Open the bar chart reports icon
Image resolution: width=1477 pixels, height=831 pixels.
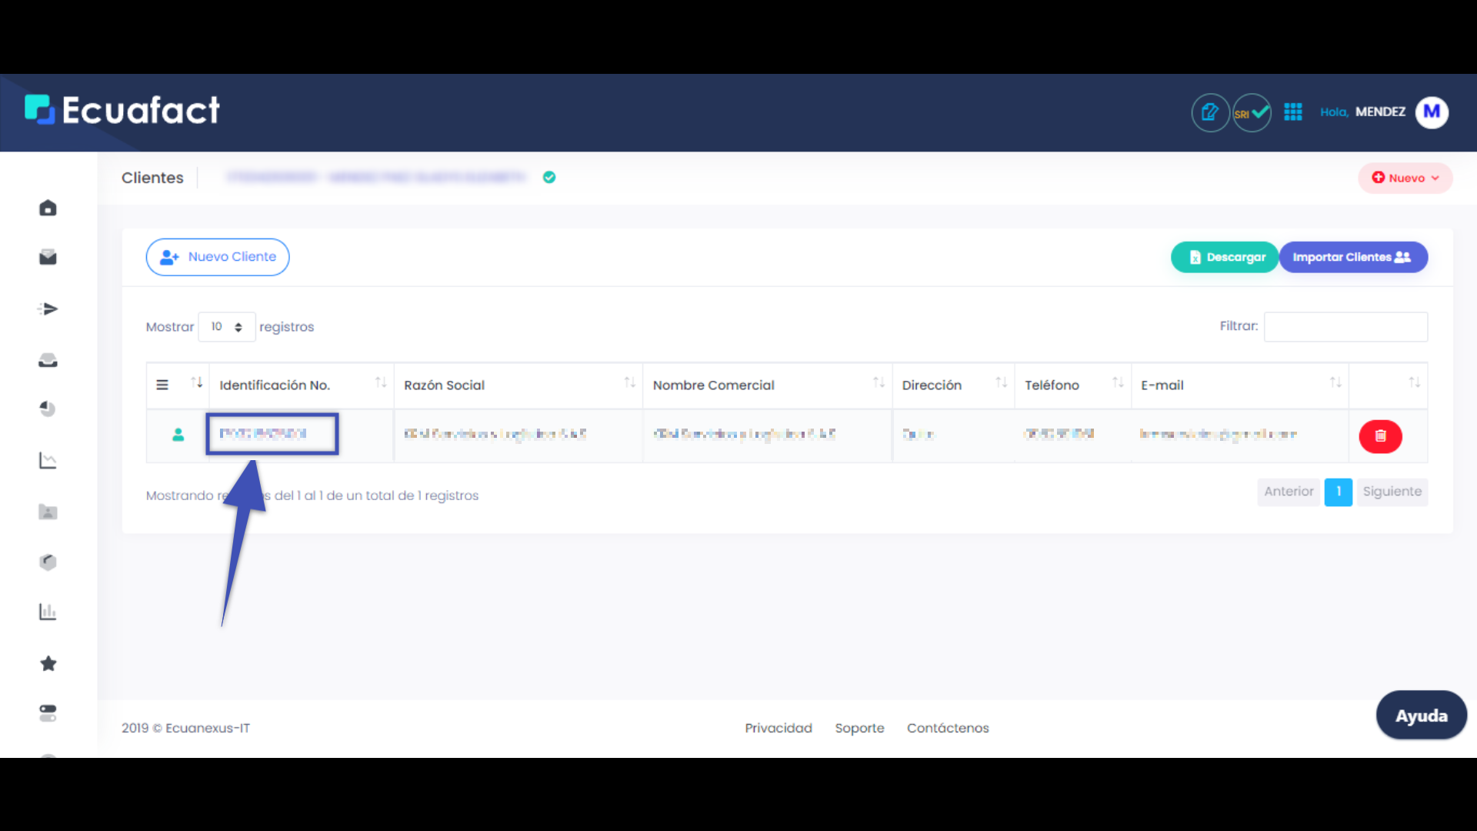click(x=48, y=612)
